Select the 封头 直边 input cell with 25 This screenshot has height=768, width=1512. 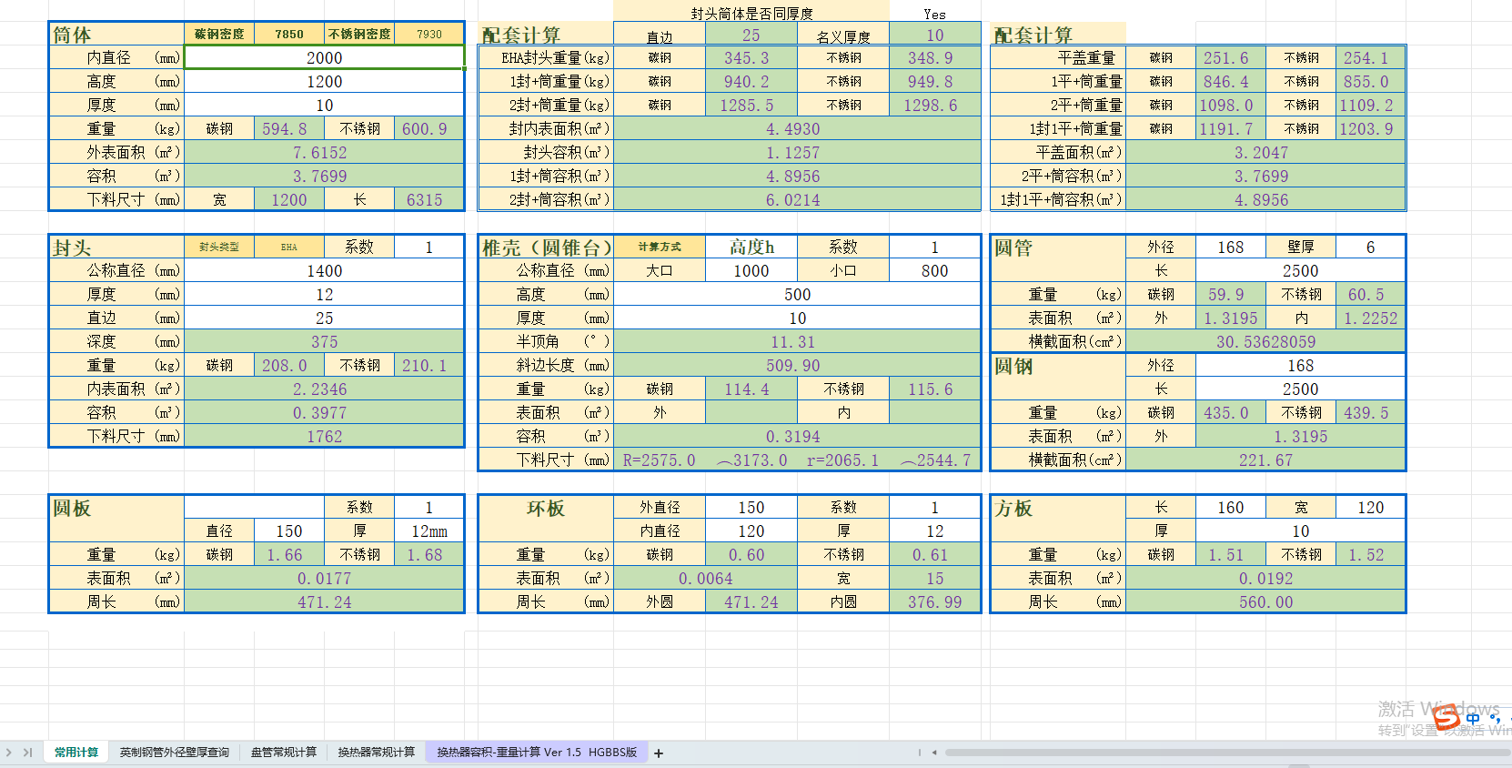(x=325, y=318)
